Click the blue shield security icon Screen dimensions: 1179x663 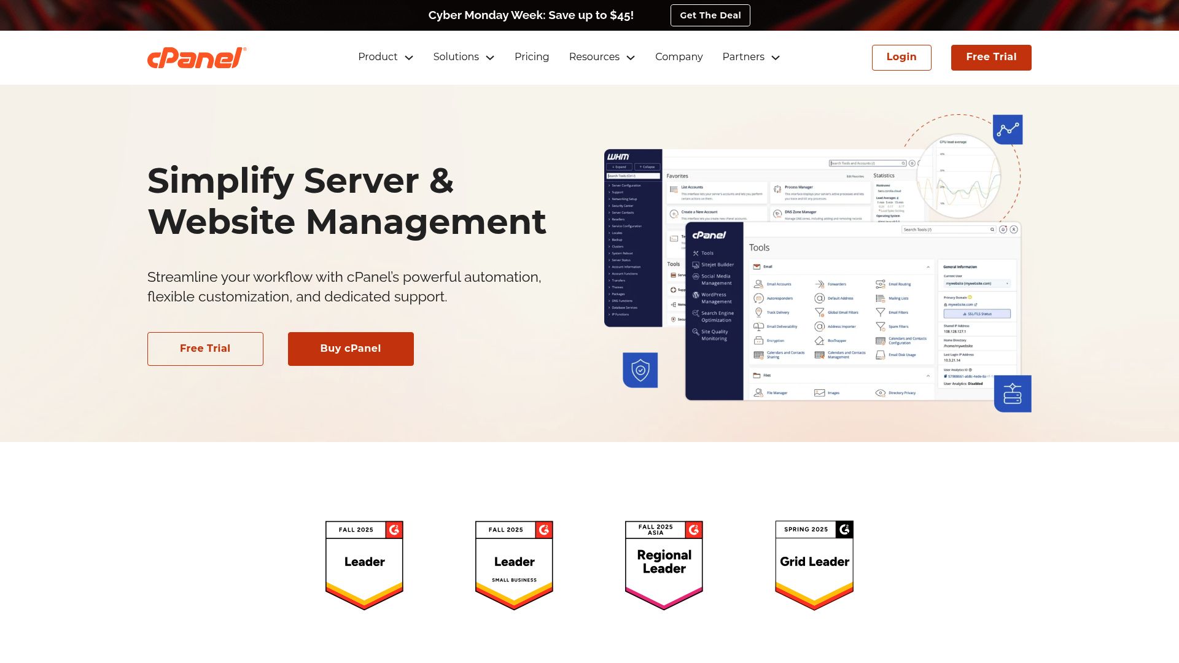click(x=640, y=370)
